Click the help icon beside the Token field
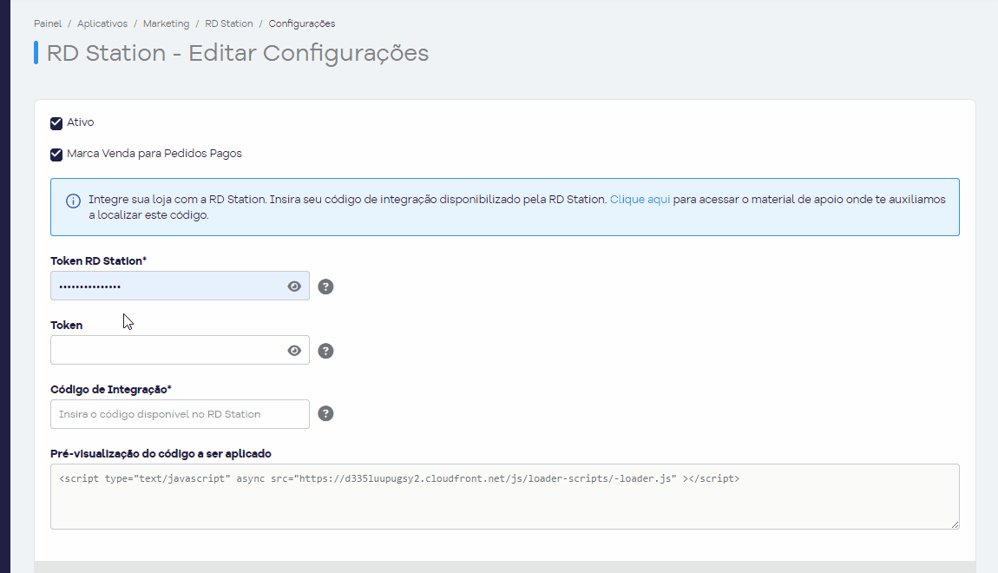Viewport: 998px width, 573px height. point(326,351)
